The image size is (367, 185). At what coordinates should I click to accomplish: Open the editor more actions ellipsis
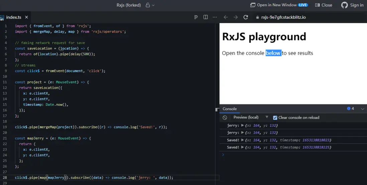click(215, 17)
